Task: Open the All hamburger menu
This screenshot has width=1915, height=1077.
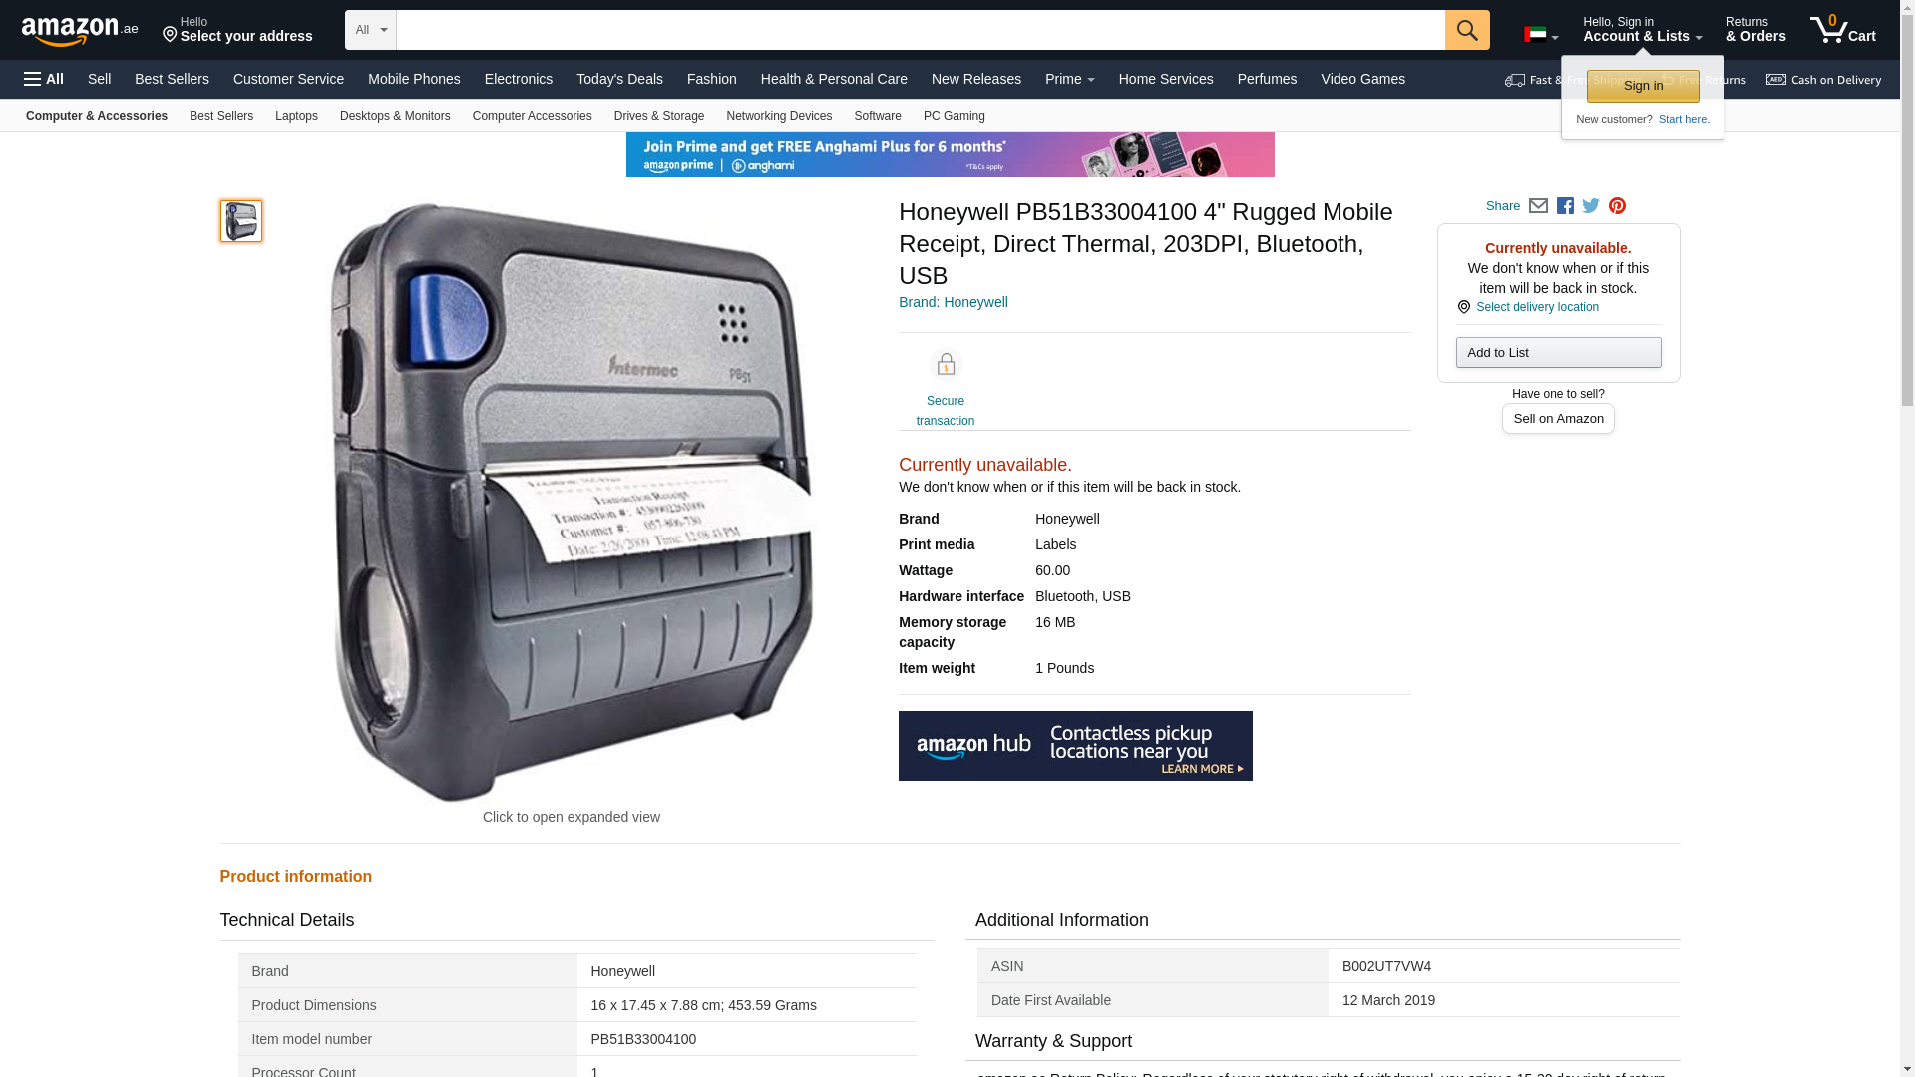Action: tap(44, 79)
